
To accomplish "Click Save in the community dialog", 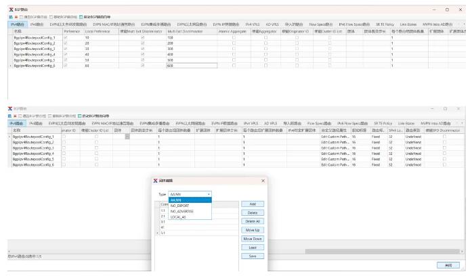I will (x=252, y=256).
